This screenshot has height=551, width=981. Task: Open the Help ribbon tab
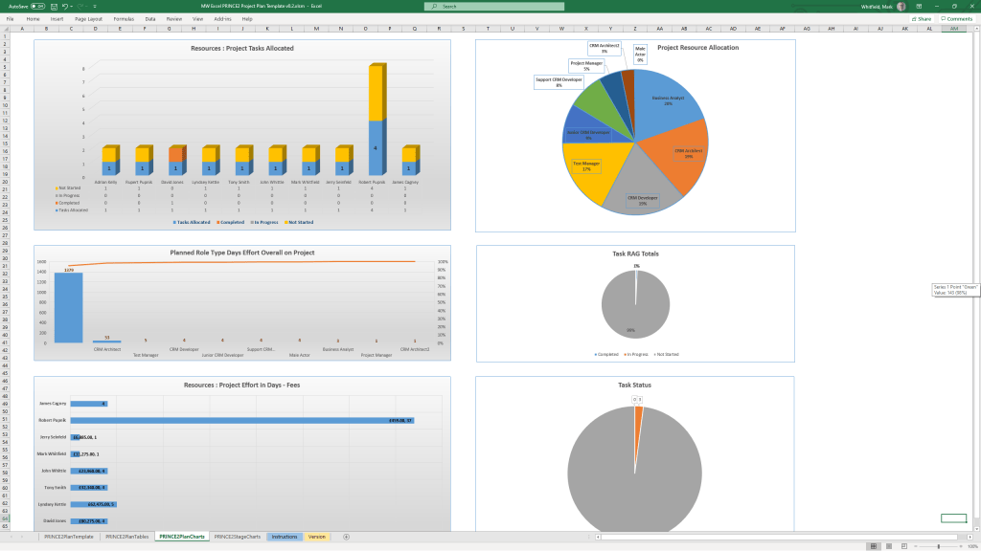coord(247,19)
